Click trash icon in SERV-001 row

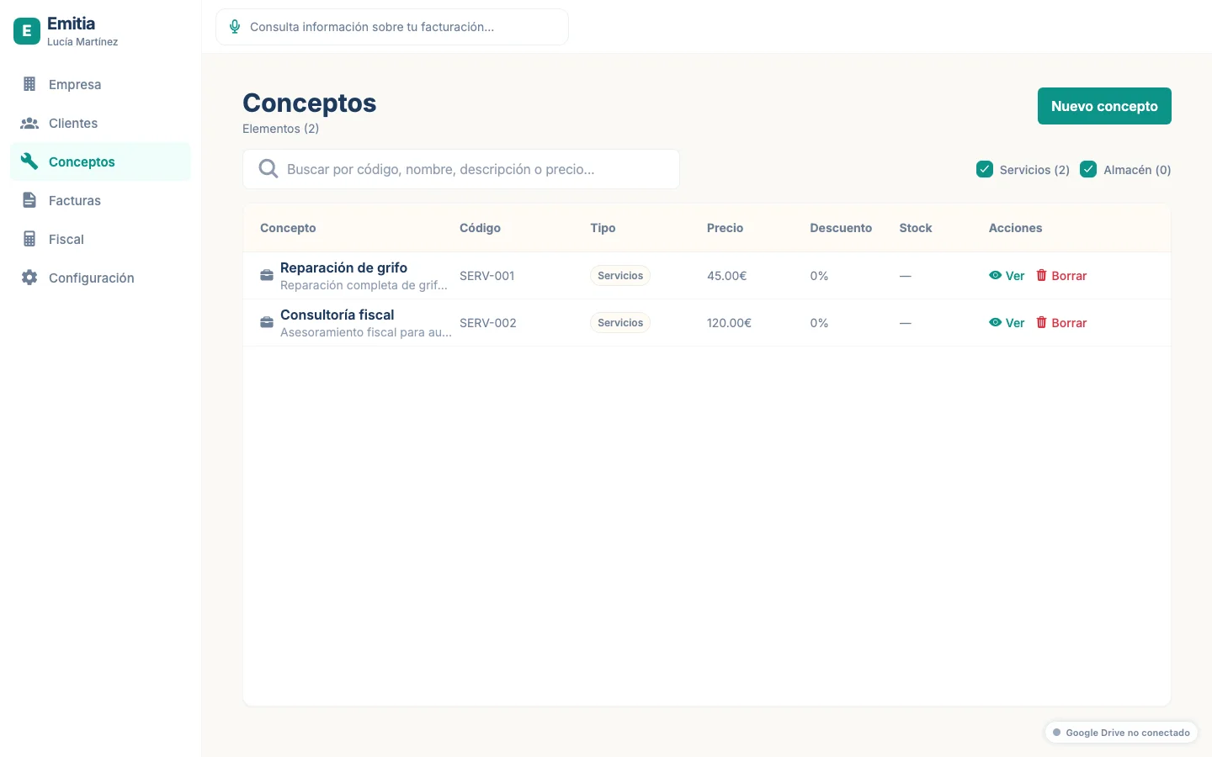1041,275
